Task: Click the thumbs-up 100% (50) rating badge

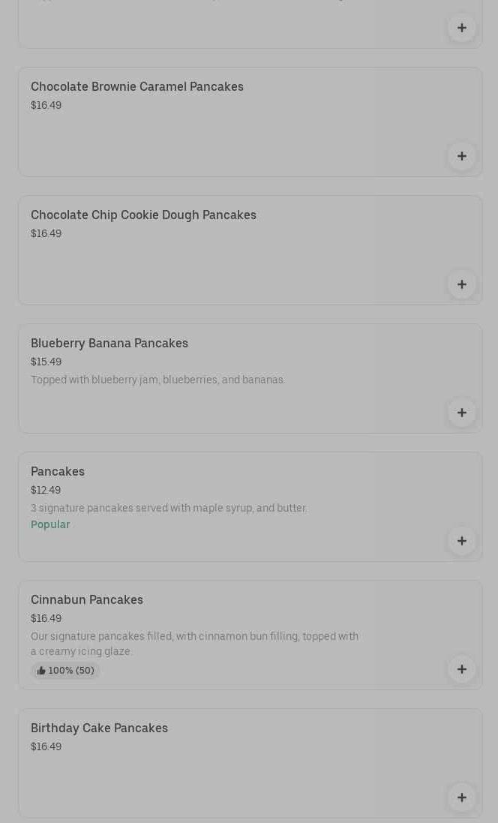Action: click(x=65, y=671)
